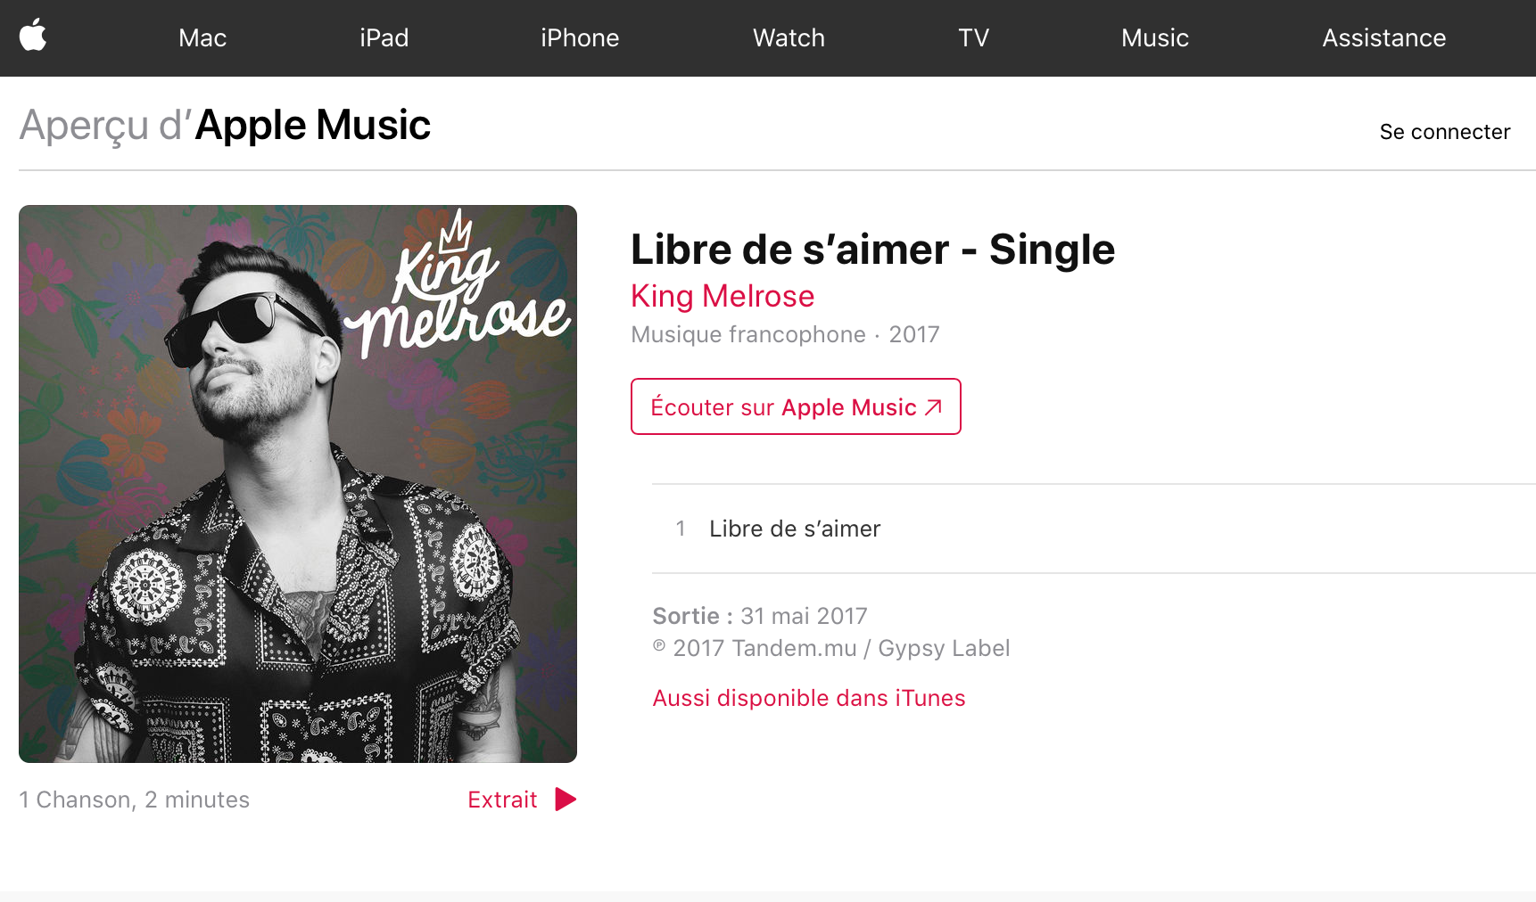Click the Extrait preview text
The image size is (1536, 902).
(x=502, y=799)
